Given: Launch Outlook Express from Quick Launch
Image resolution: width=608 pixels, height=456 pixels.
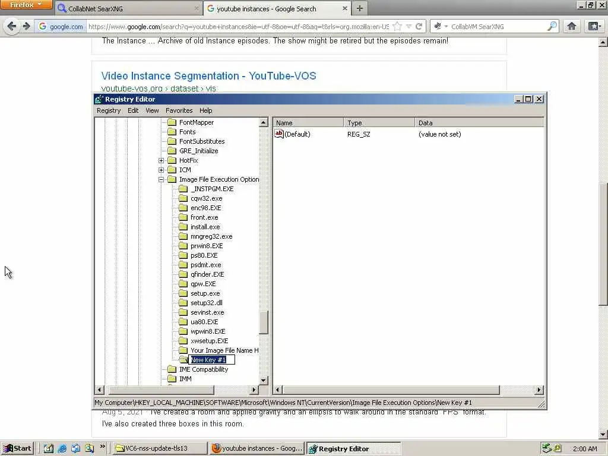Looking at the screenshot, I should (x=75, y=449).
